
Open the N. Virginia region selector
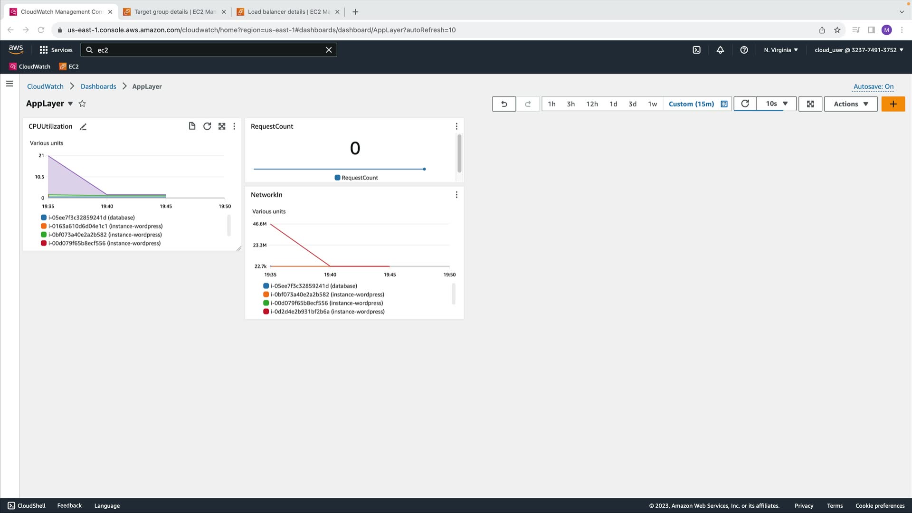[781, 50]
